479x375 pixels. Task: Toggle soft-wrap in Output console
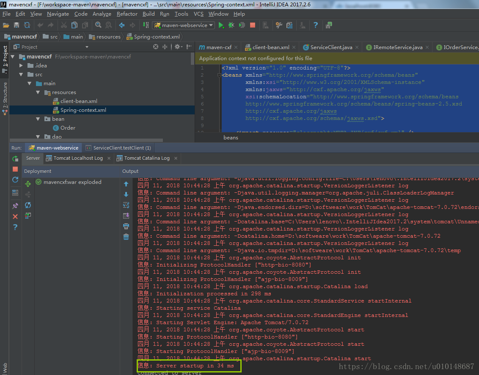click(126, 205)
